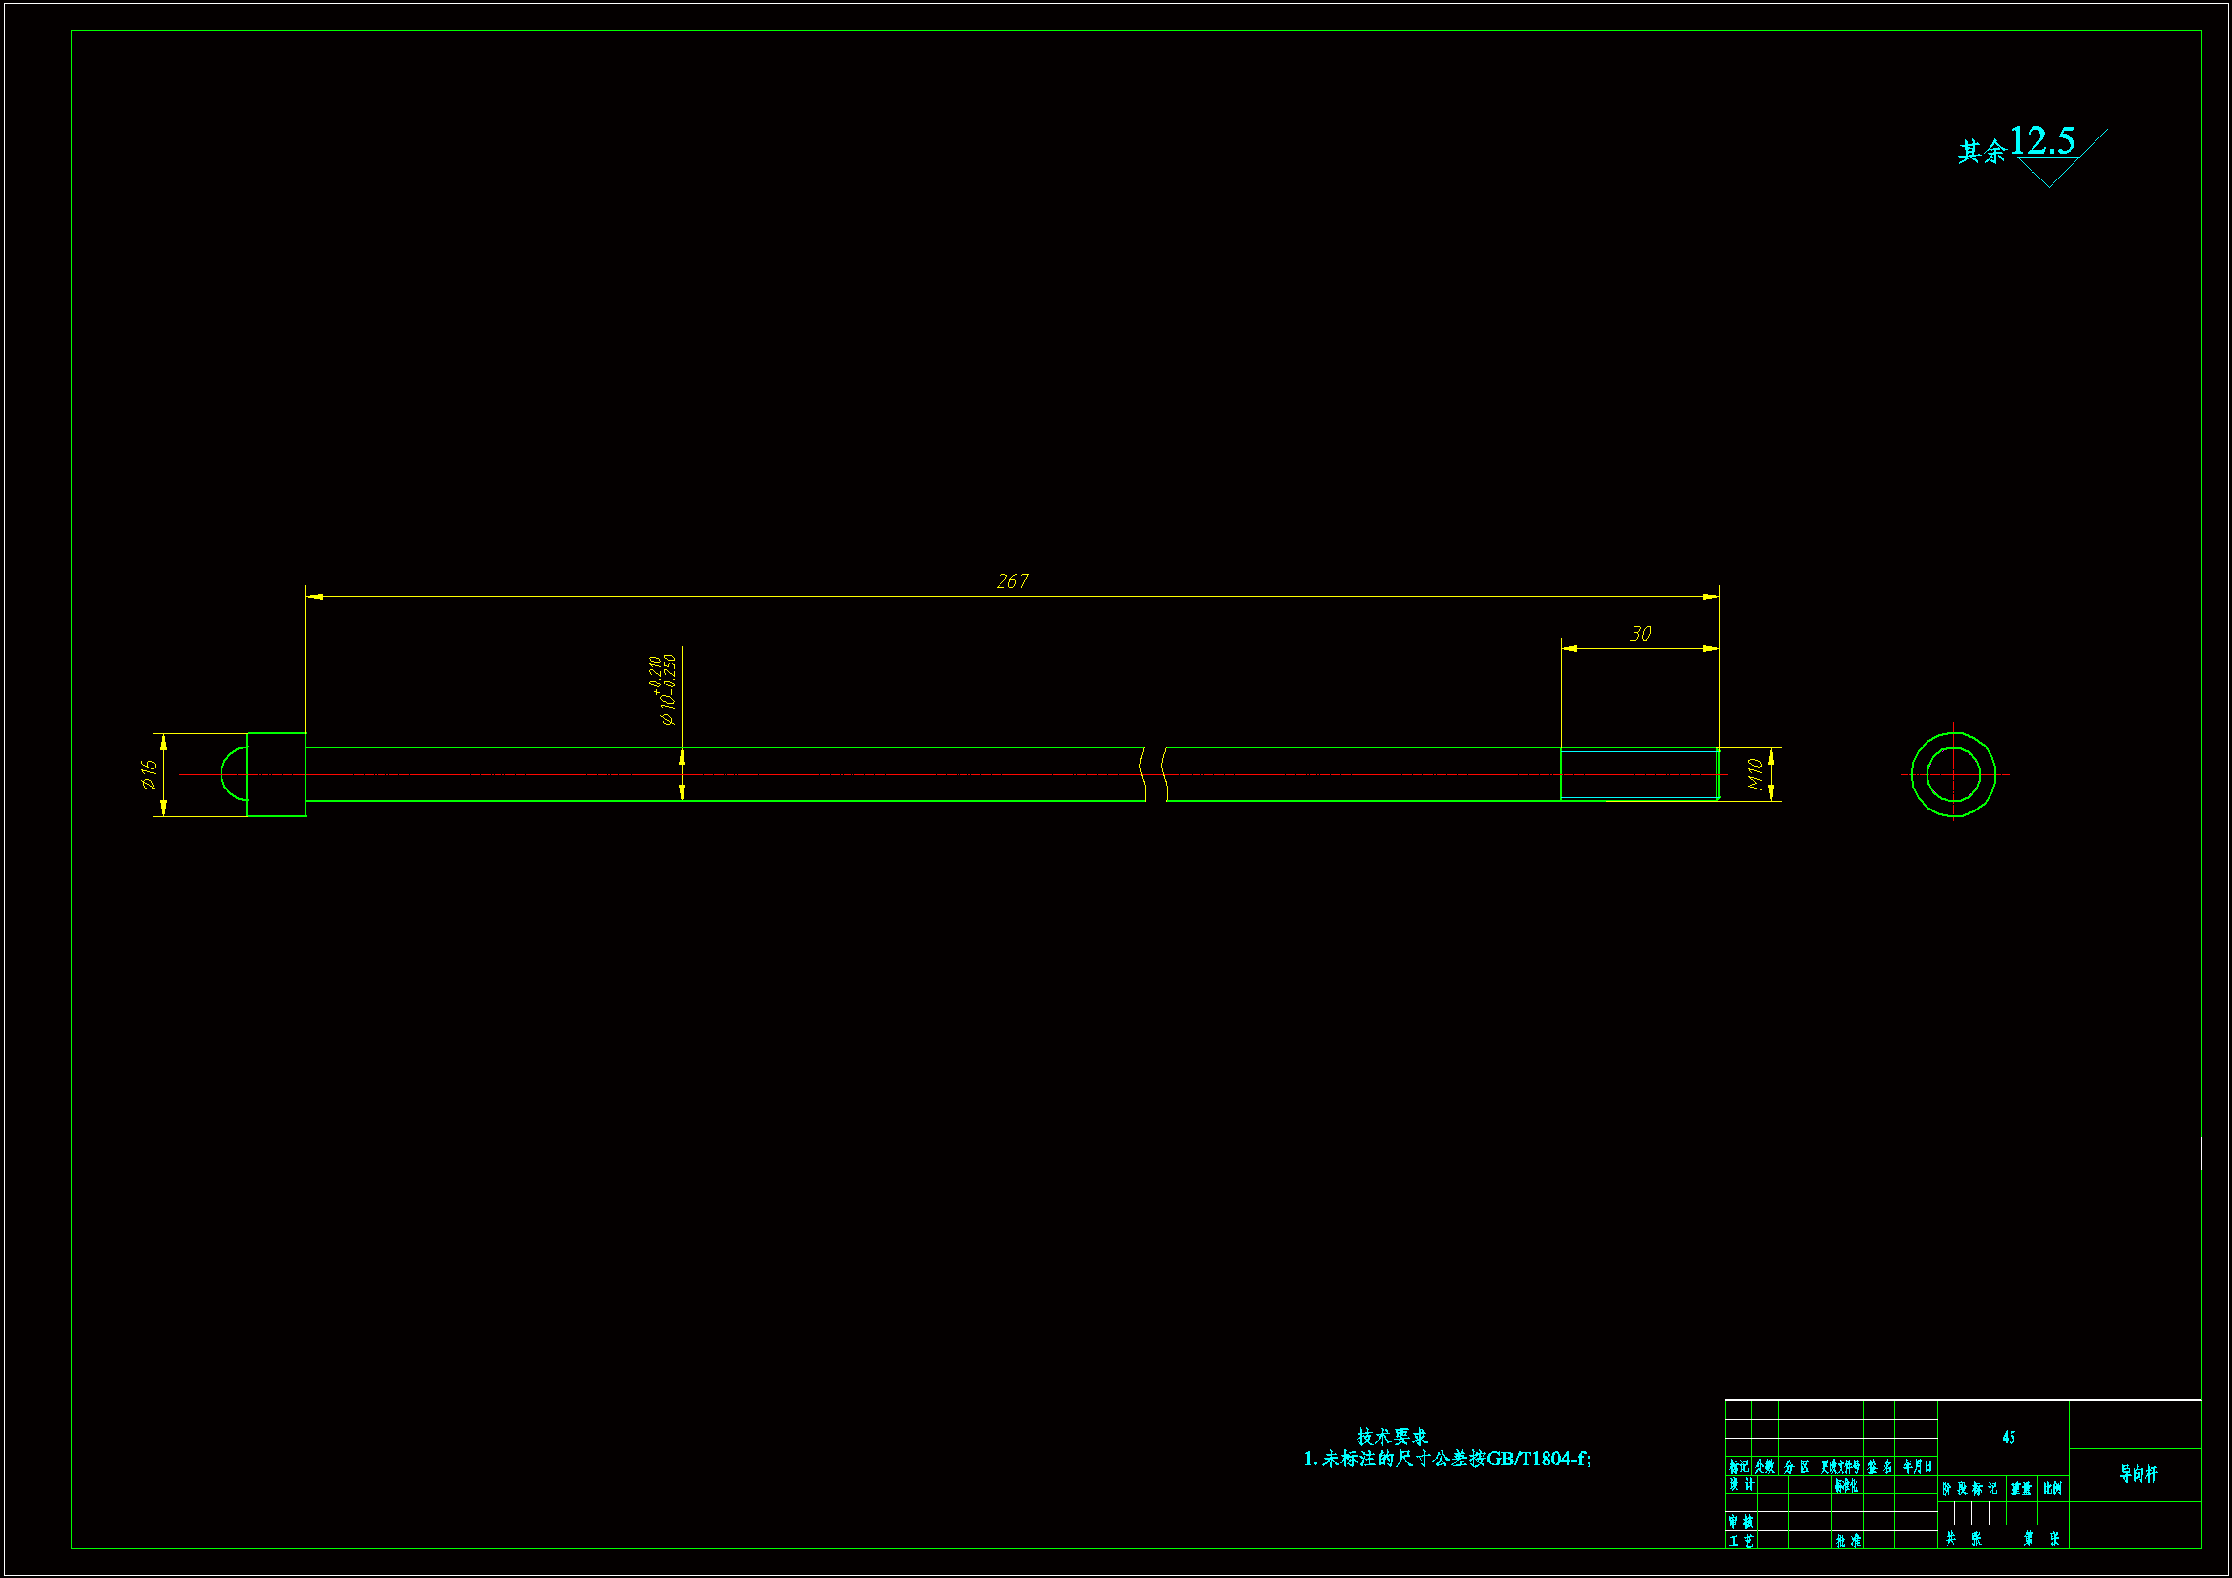2232x1578 pixels.
Task: Click the 设计 label in title block
Action: 1741,1484
